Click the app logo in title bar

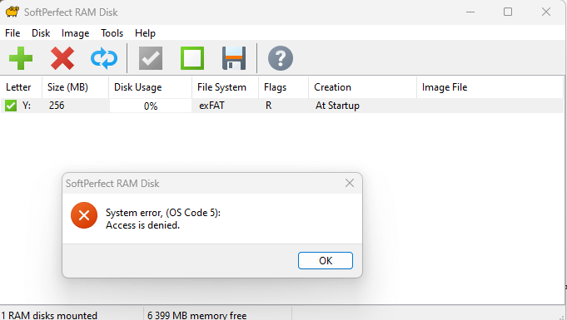[x=12, y=12]
